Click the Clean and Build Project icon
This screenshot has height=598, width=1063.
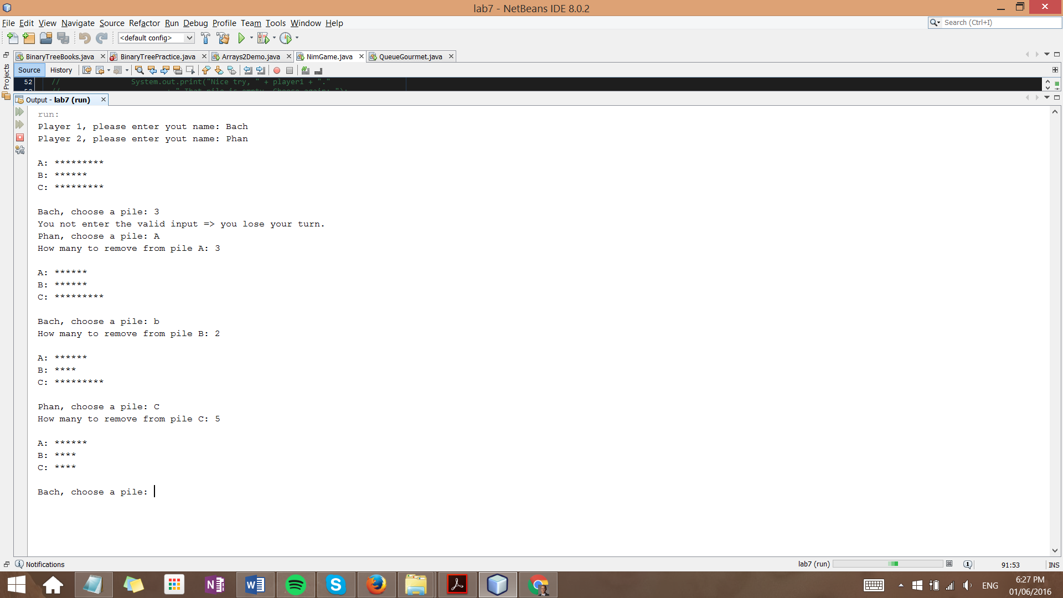pyautogui.click(x=223, y=38)
